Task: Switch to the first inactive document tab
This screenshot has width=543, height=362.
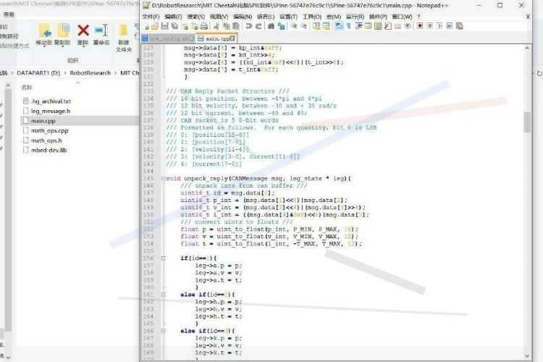Action: click(168, 38)
